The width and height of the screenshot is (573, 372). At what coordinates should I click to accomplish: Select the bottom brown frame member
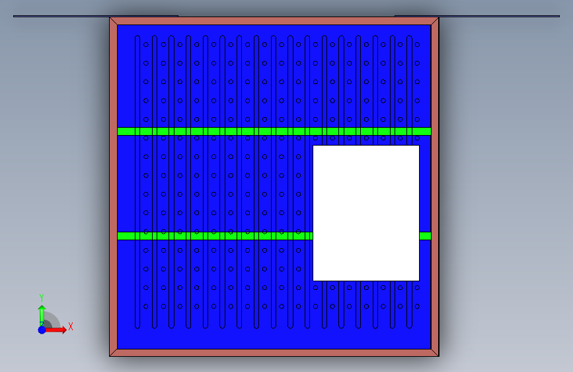coord(274,353)
